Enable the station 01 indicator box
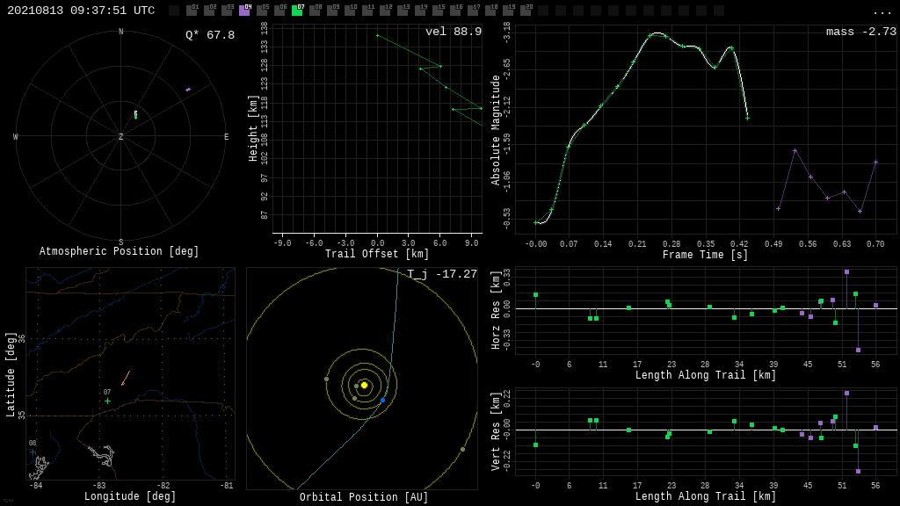Viewport: 900px width, 506px height. click(192, 11)
